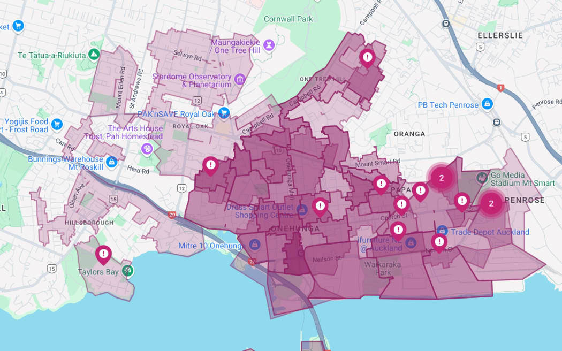Open the Taylors Bay beach icon

point(127,270)
